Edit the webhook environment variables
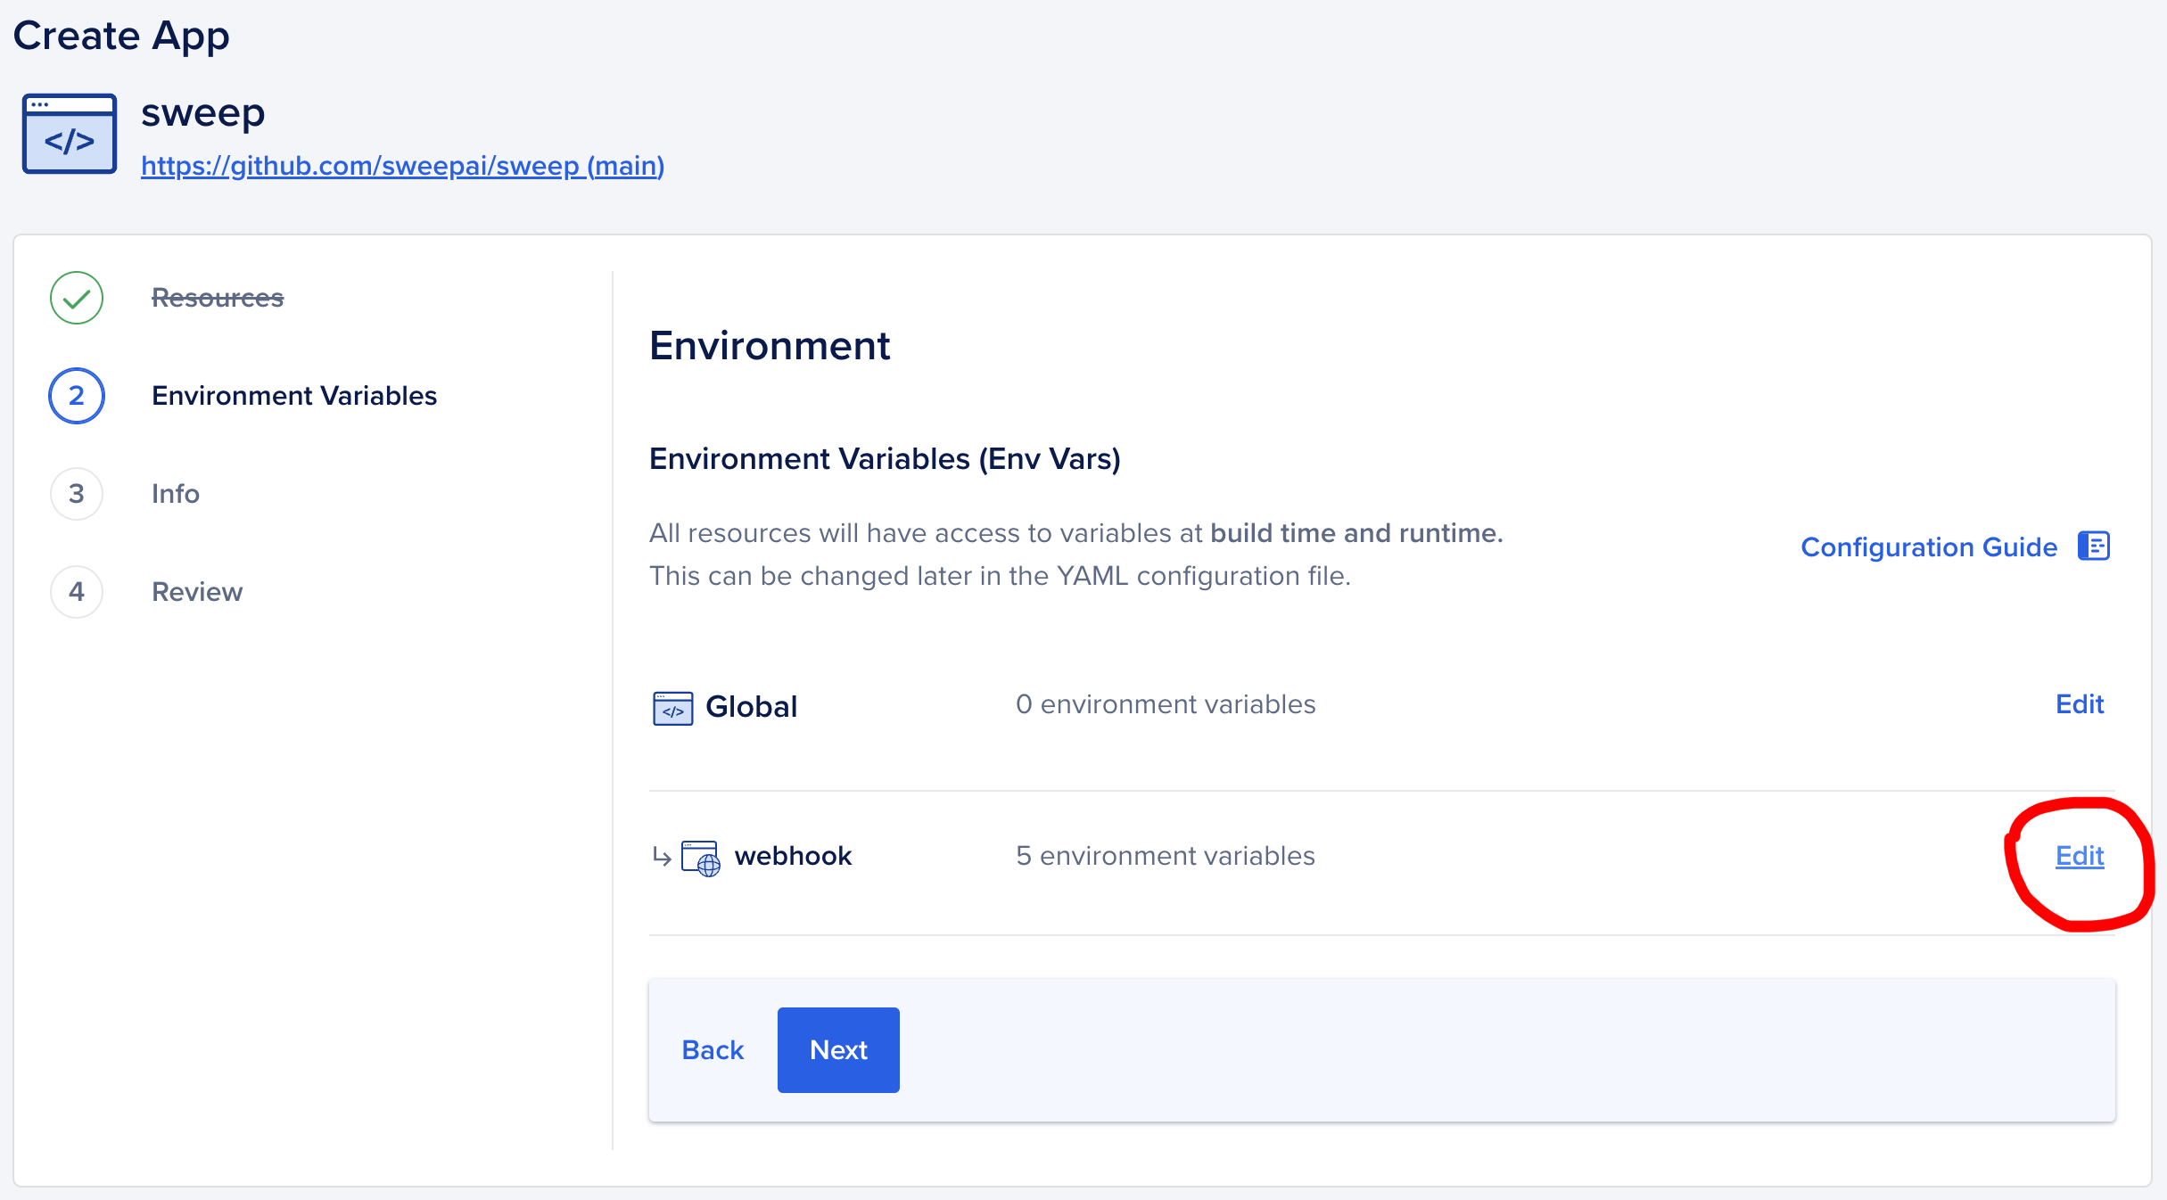 (x=2080, y=856)
